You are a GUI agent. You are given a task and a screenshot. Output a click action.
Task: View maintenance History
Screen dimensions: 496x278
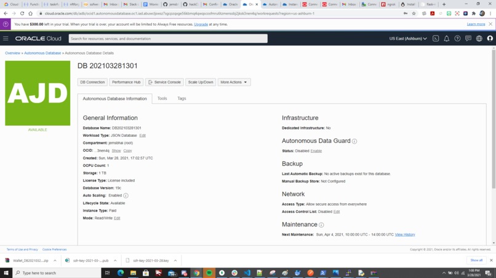405,234
